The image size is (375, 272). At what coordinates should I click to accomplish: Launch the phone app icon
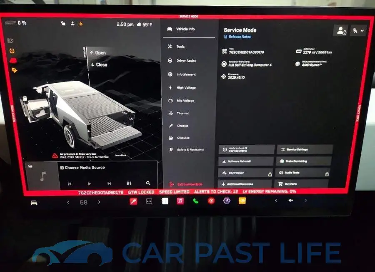[x=196, y=201]
